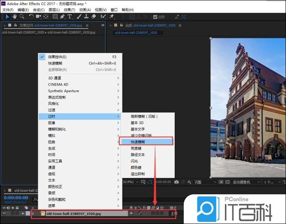Click the snapshot camera icon below viewer
286x224 pixels.
click(x=176, y=182)
